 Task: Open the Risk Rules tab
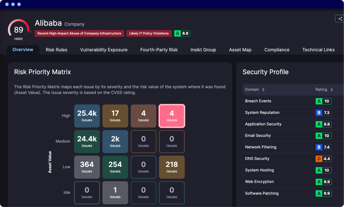[x=56, y=50]
